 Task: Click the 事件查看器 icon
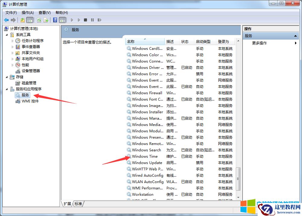click(x=18, y=47)
